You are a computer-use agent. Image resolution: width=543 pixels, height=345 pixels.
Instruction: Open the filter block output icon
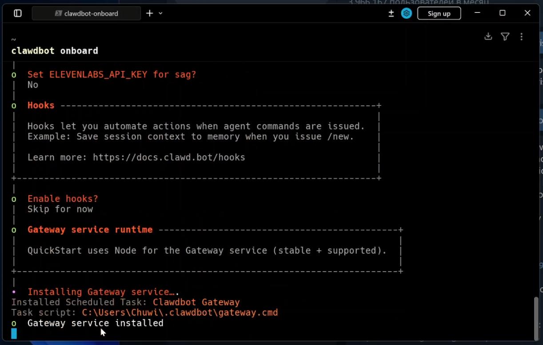click(x=505, y=36)
